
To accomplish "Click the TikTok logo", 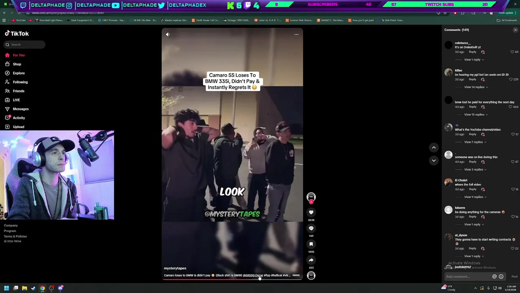I will [17, 34].
